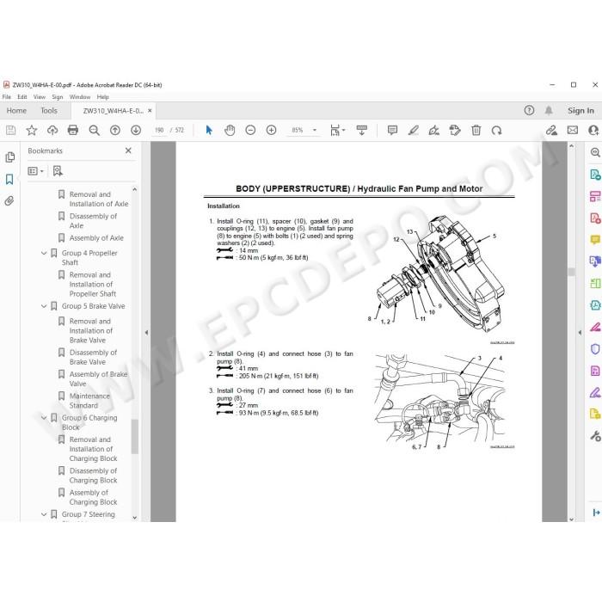Screen dimensions: 602x602
Task: Close the Bookmarks panel
Action: pos(128,150)
